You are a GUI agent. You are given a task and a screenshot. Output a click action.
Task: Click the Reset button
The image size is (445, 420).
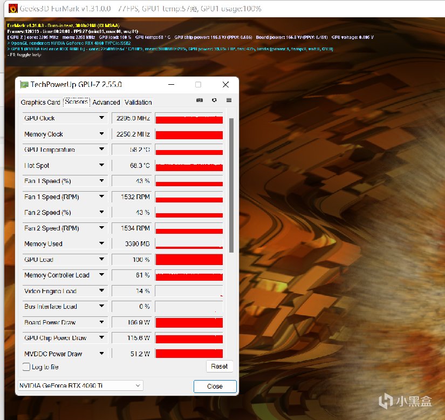pos(219,367)
